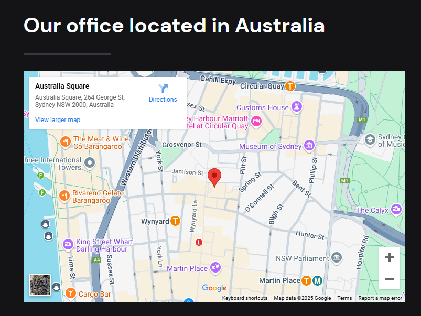Select the Marriott hotel bed icon
Viewport: 421px width, 316px height.
tap(256, 122)
